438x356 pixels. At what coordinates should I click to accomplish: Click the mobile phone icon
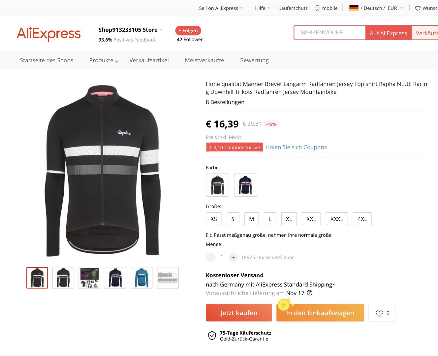(x=318, y=8)
